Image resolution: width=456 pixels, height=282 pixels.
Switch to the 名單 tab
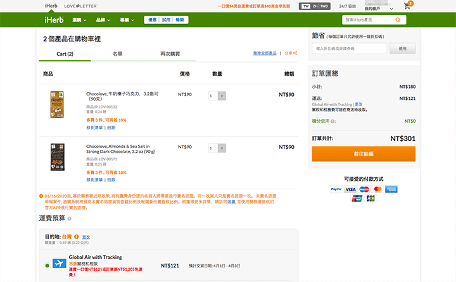click(118, 54)
